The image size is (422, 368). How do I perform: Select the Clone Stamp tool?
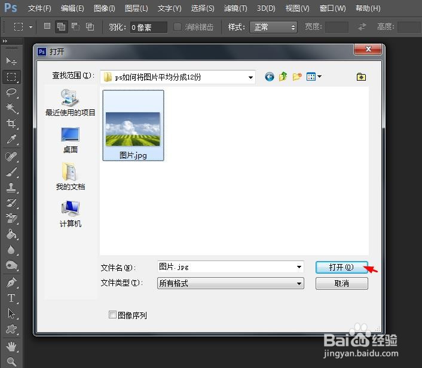(11, 188)
